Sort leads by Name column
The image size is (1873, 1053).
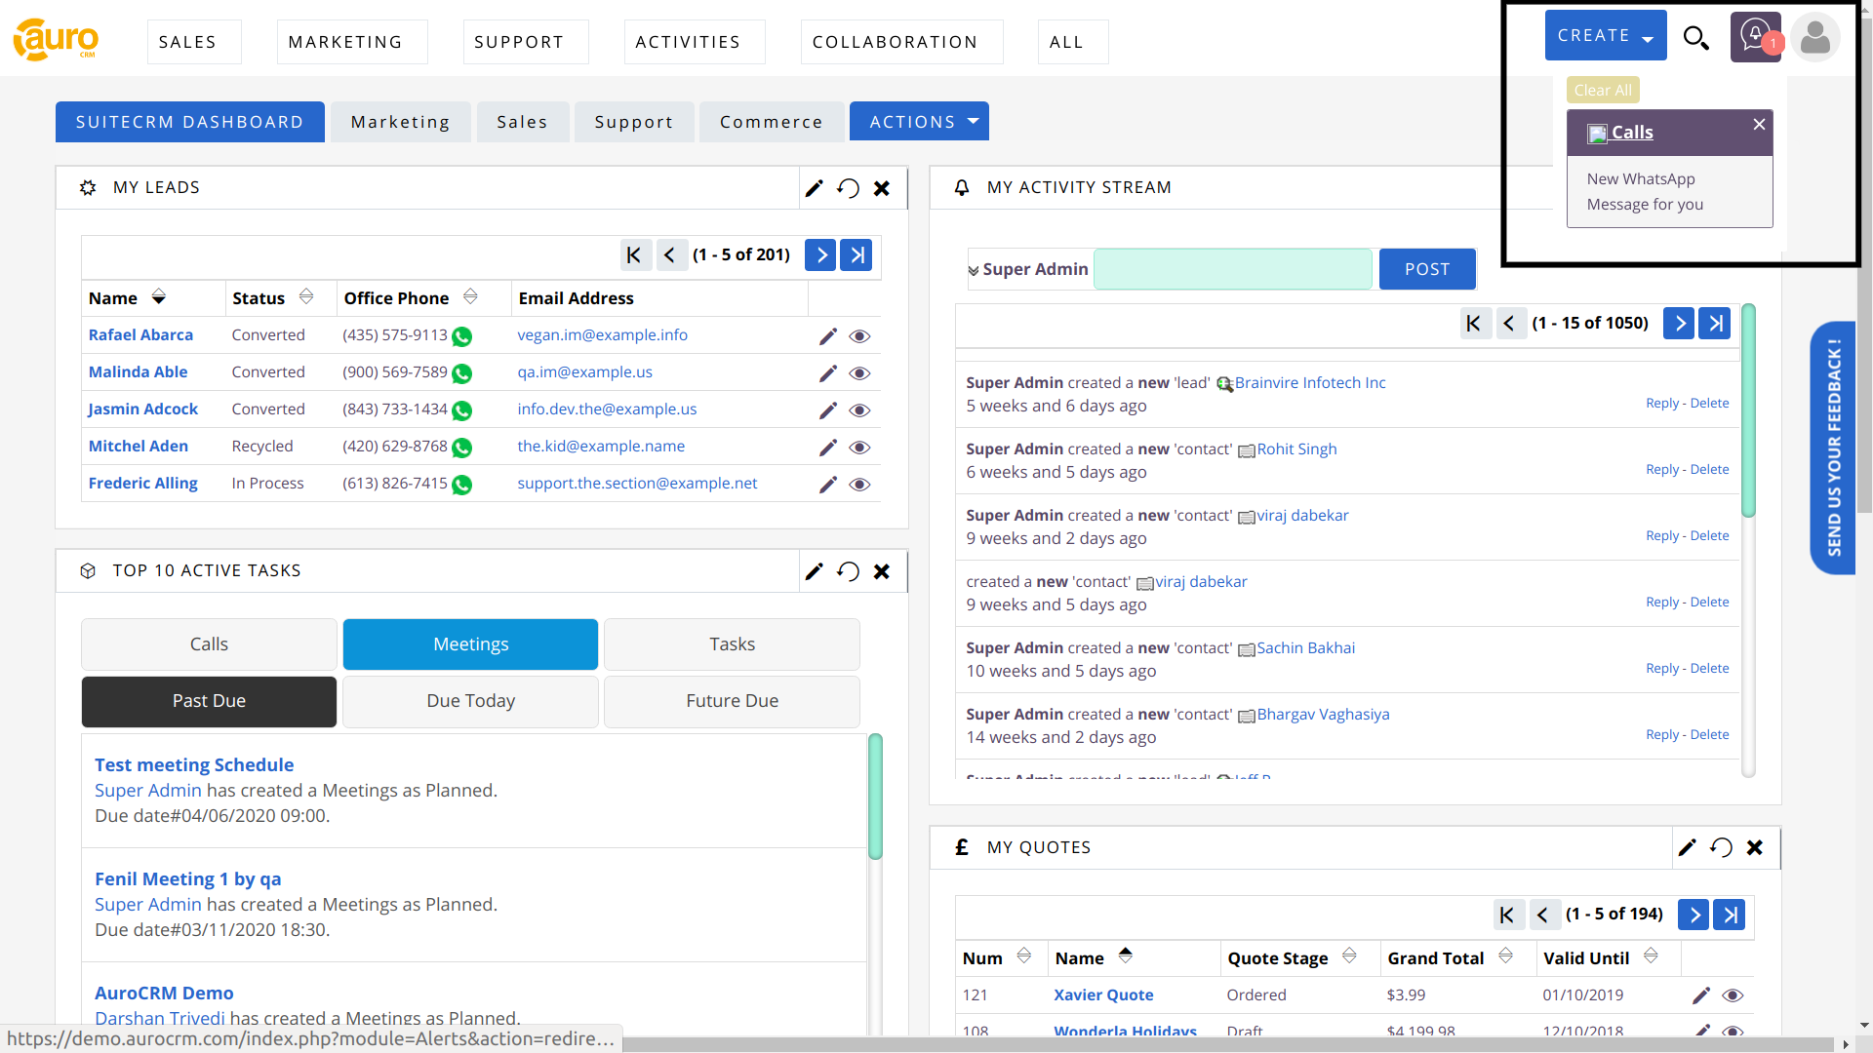(159, 297)
